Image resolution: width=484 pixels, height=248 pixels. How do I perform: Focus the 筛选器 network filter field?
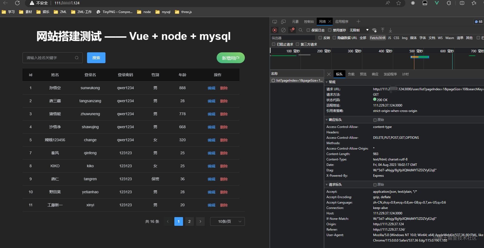pos(293,38)
